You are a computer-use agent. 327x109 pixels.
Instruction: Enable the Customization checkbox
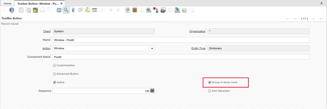click(54, 65)
